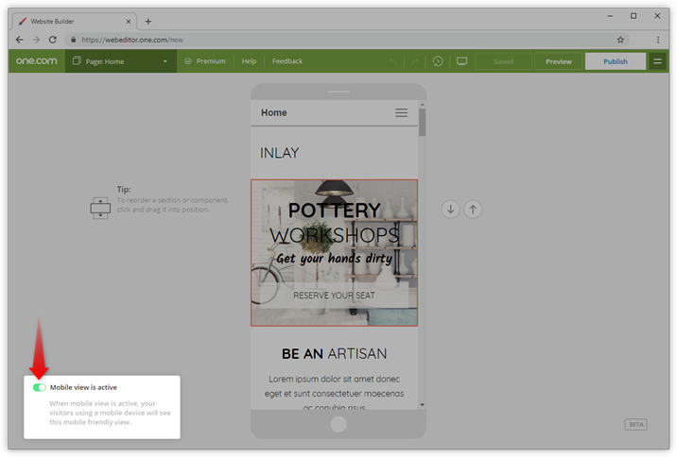Open the browser three-dot menu
Viewport: 677px width, 457px height.
pos(658,40)
